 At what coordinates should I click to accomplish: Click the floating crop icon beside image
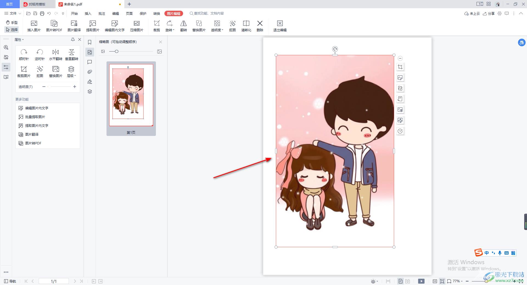[400, 67]
